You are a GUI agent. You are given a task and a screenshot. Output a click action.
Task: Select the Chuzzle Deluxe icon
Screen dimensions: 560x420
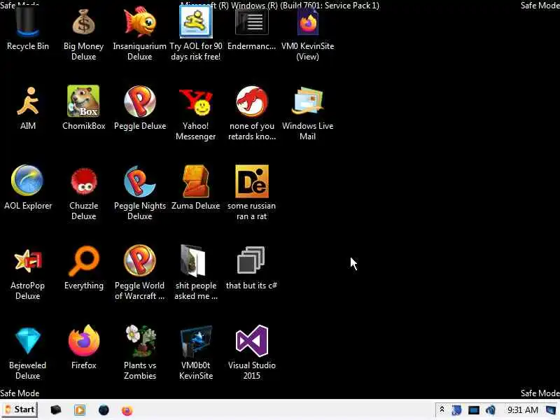(83, 181)
